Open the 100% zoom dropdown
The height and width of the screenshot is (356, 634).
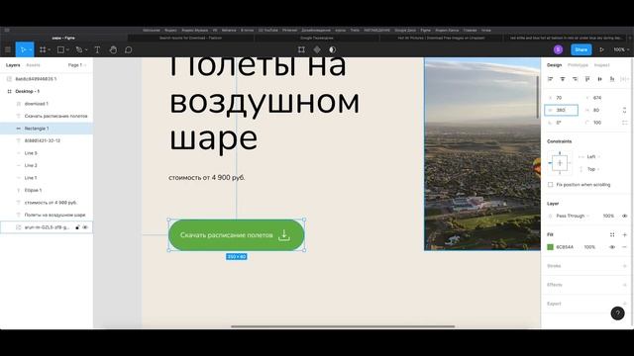[621, 49]
